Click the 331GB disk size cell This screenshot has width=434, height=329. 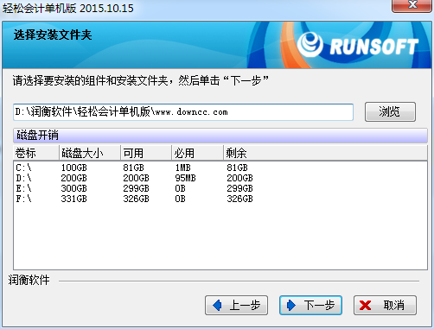tap(73, 199)
